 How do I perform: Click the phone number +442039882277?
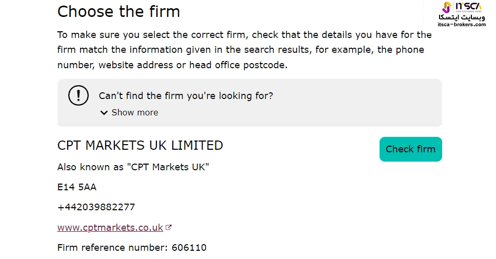(96, 207)
